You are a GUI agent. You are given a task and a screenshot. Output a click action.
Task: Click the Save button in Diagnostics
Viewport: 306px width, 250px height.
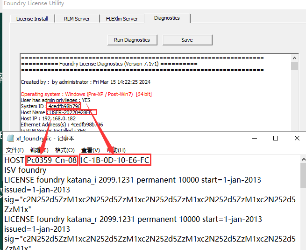(187, 40)
